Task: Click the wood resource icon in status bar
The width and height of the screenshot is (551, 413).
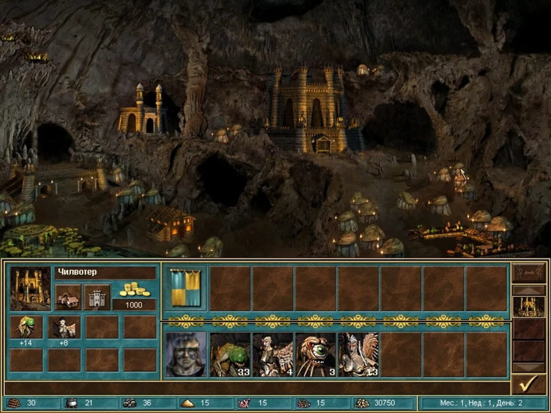Action: point(13,402)
